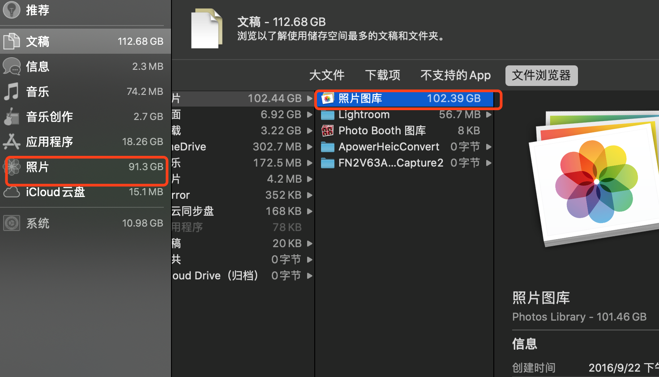The width and height of the screenshot is (659, 377).
Task: Click the document icon beside 文稿 - 112.68 GB
Action: pos(207,29)
